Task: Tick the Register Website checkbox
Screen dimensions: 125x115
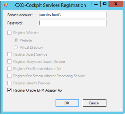Action: [9, 33]
